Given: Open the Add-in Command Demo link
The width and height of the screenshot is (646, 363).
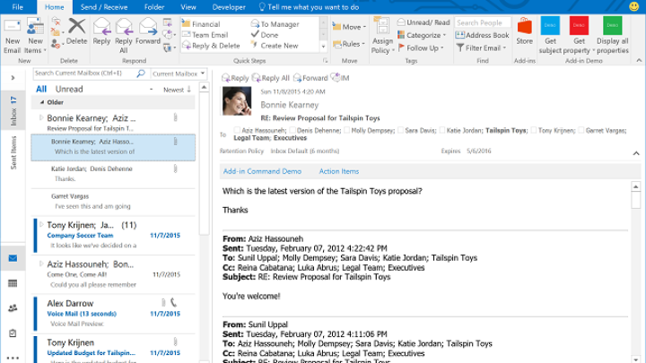Looking at the screenshot, I should (262, 171).
